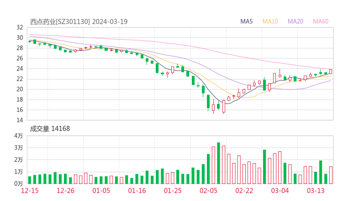Screen dimensions: 338x201
Task: Click the 成交量 14168 volume label
Action: 50,129
